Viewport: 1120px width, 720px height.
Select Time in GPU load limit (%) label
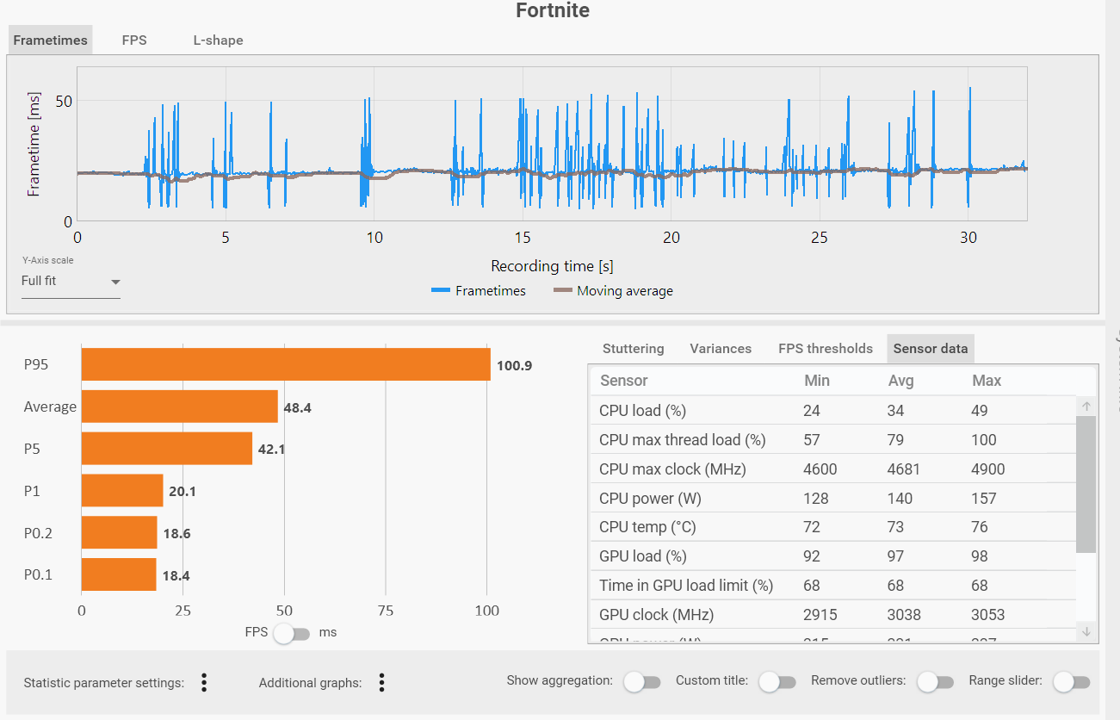tap(686, 586)
